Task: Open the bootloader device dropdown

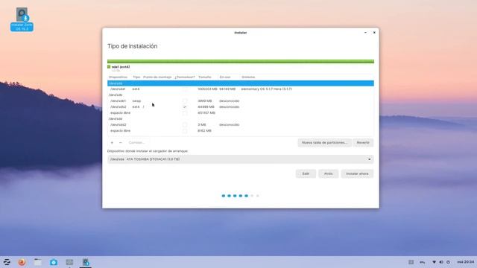Action: (x=240, y=159)
